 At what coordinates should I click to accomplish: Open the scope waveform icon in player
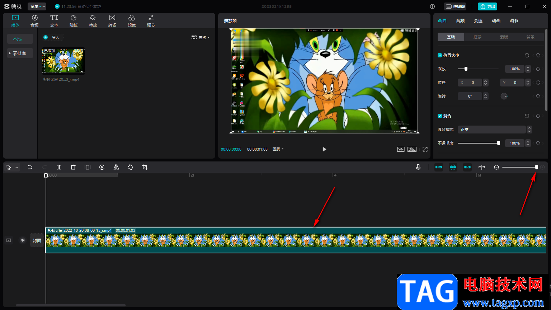pyautogui.click(x=401, y=149)
